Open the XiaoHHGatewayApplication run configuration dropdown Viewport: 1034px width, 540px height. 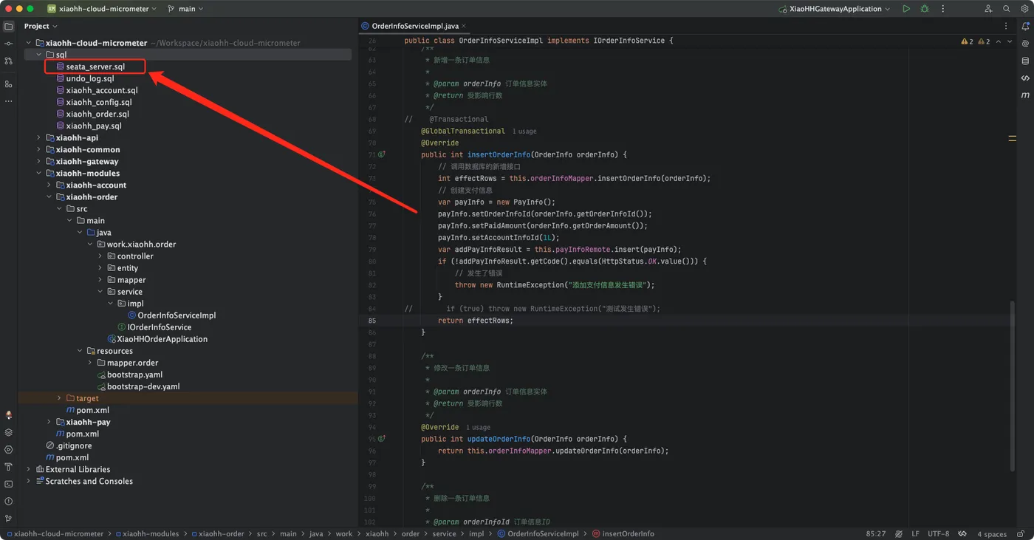click(x=835, y=9)
